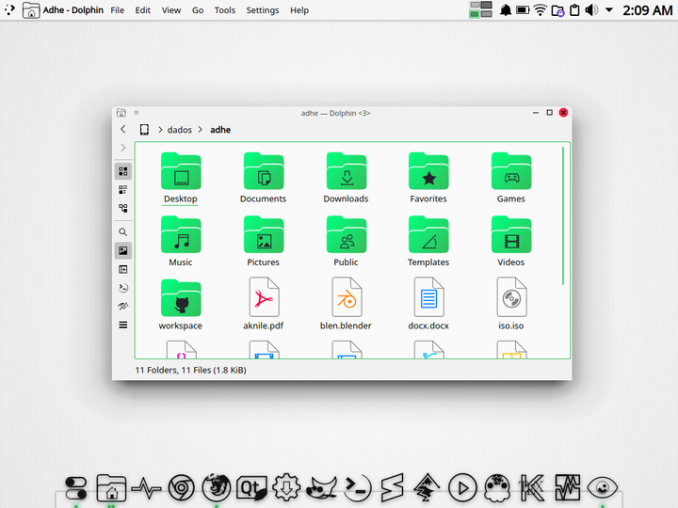Click the device icon in breadcrumb bar
Viewport: 678px width, 508px height.
coord(144,130)
